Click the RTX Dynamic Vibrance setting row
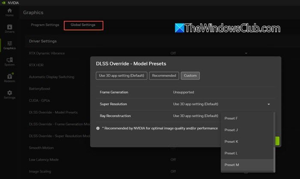 pyautogui.click(x=47, y=53)
